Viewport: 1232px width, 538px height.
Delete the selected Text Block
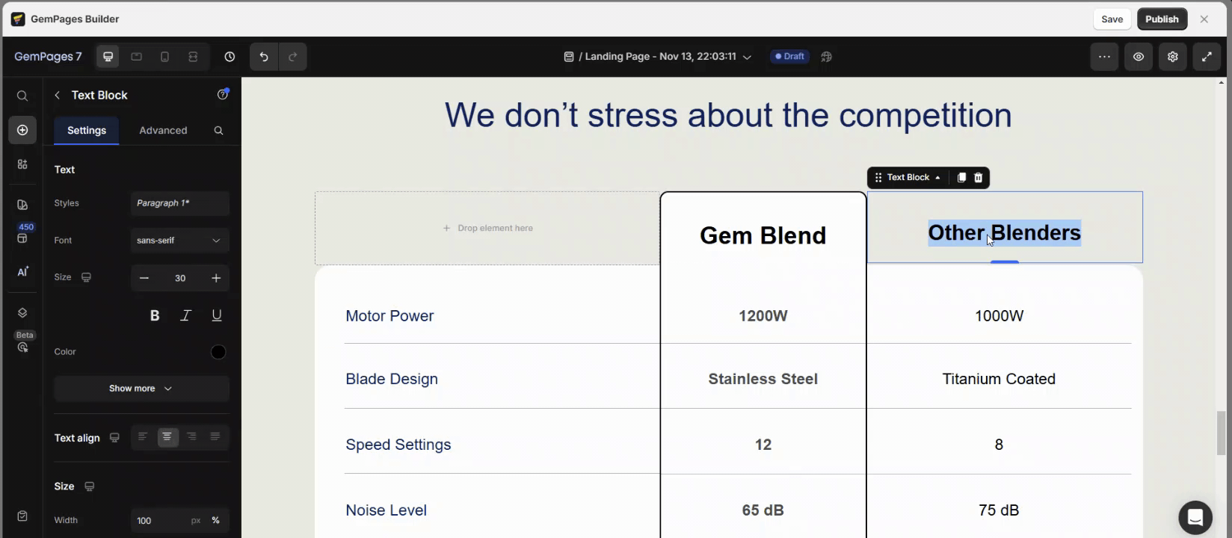(x=978, y=178)
